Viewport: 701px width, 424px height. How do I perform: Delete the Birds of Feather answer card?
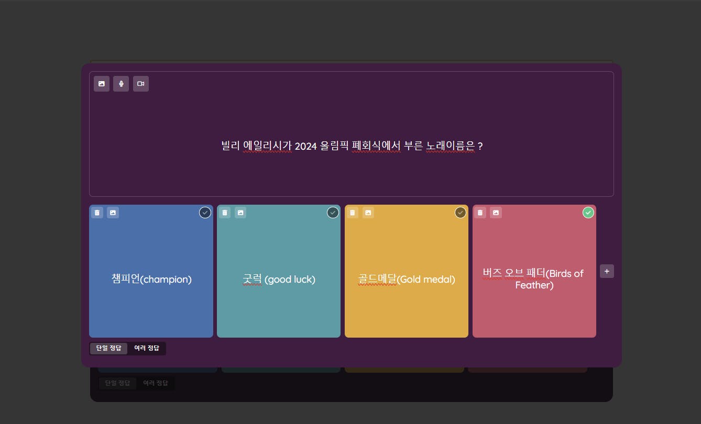click(480, 213)
